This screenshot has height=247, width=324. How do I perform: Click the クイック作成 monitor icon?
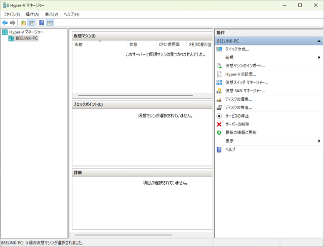pyautogui.click(x=219, y=49)
